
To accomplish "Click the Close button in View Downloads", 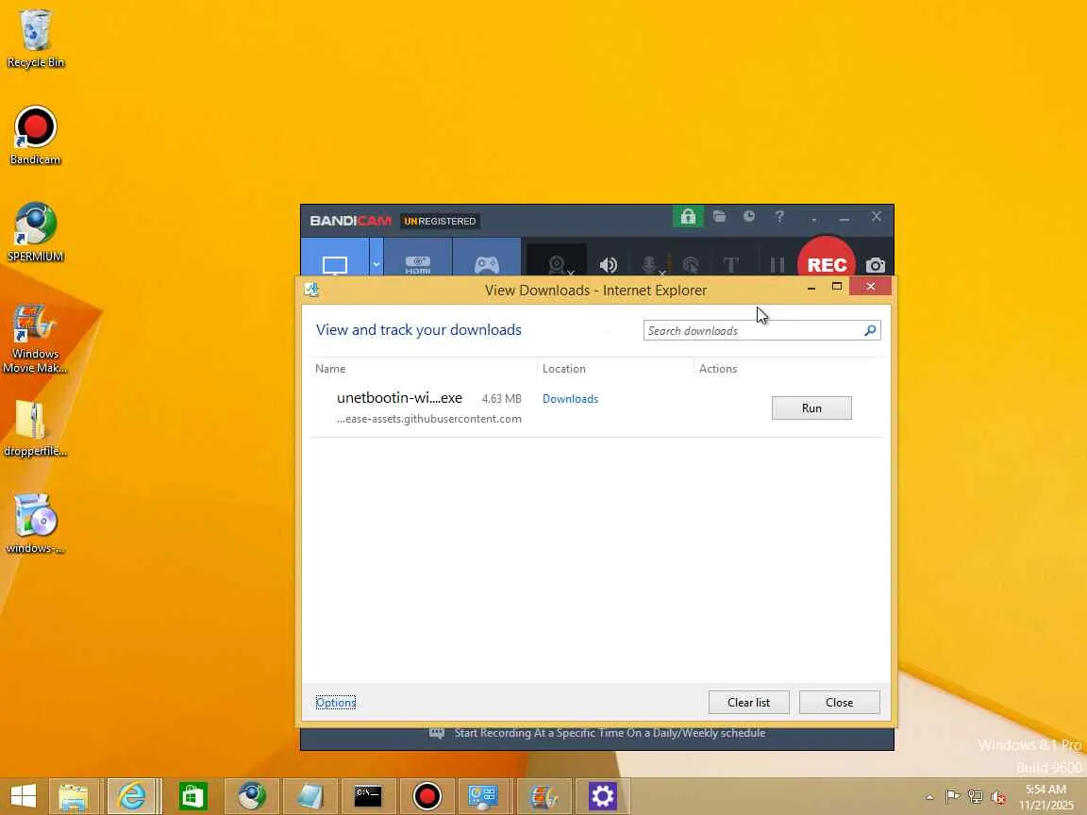I will pyautogui.click(x=840, y=702).
